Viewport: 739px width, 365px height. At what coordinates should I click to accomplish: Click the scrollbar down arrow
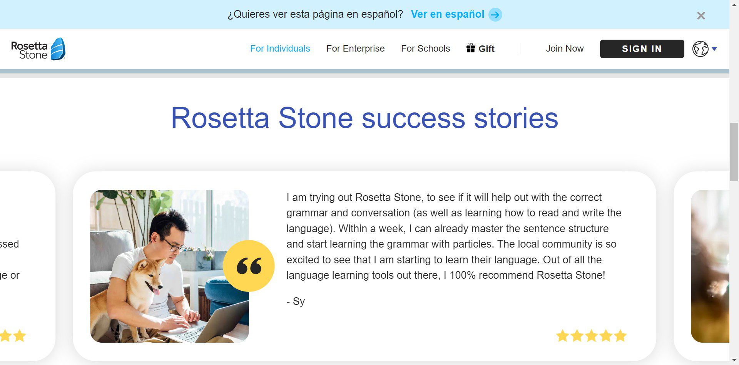(x=734, y=360)
